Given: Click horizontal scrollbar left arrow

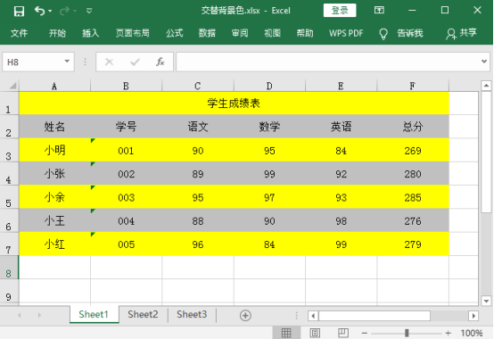Looking at the screenshot, I should pos(313,316).
